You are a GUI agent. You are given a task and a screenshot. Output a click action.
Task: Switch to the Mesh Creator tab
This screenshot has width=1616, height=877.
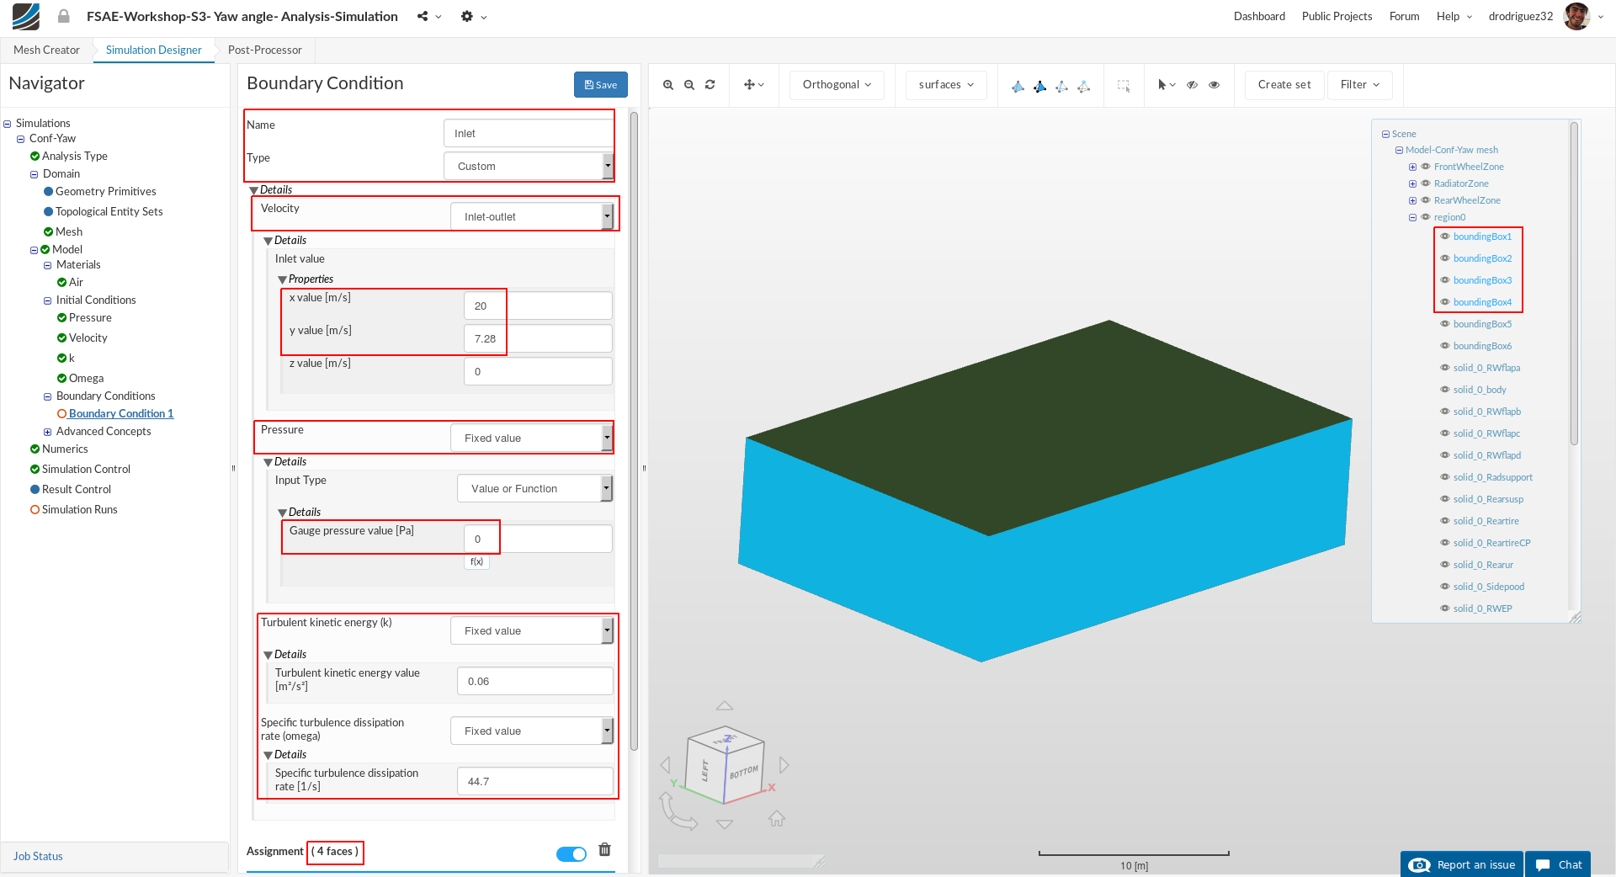coord(46,50)
